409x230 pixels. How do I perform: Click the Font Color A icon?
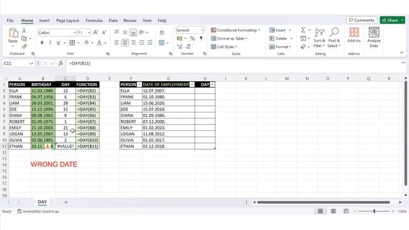click(99, 43)
